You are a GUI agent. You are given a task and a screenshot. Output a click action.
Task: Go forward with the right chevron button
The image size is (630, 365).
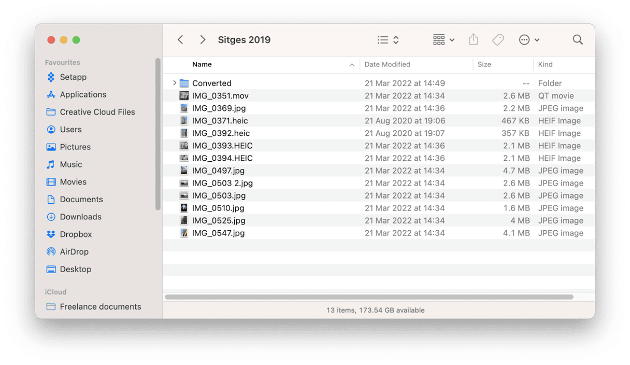coord(203,40)
